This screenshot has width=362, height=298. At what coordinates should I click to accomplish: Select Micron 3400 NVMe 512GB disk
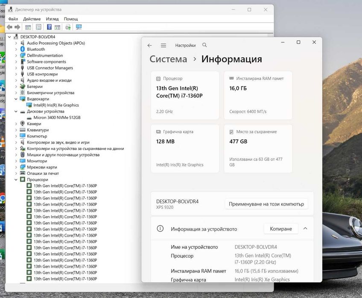click(x=57, y=117)
